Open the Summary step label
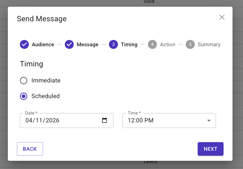This screenshot has height=169, width=243. pos(209,44)
